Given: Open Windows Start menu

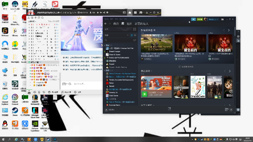Looking at the screenshot, I should 3,139.
